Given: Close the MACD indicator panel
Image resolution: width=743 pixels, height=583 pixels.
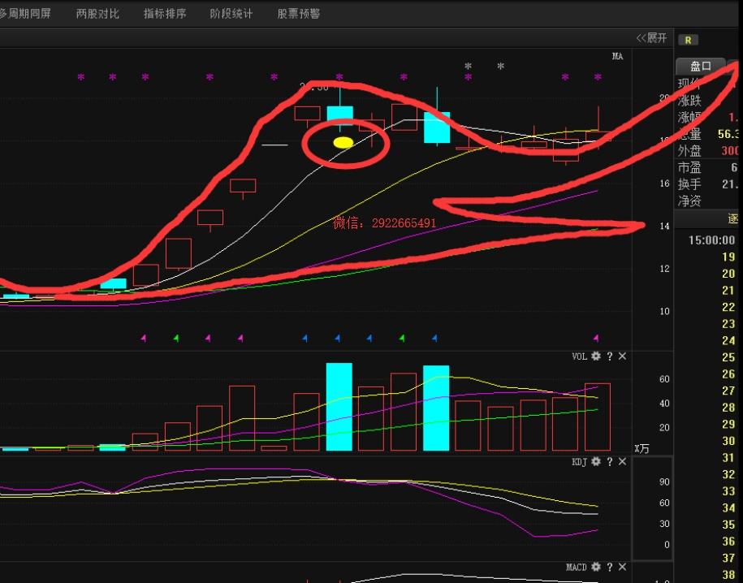Looking at the screenshot, I should point(622,567).
